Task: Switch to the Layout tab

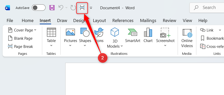Action: pos(99,20)
